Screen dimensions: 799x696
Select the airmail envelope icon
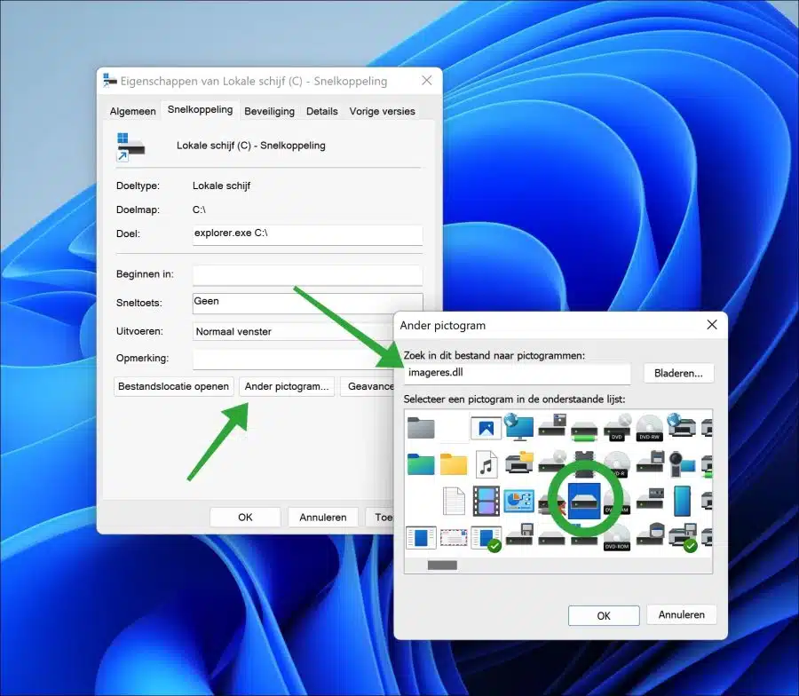pos(454,538)
